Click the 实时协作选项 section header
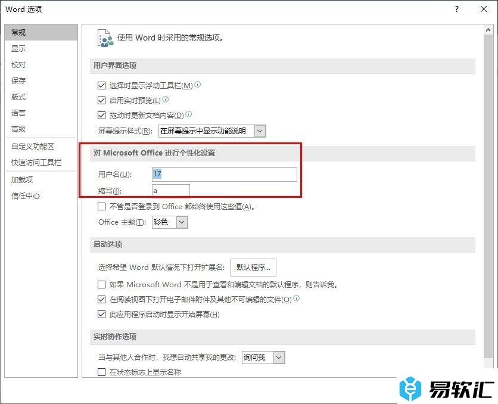 tap(282, 337)
